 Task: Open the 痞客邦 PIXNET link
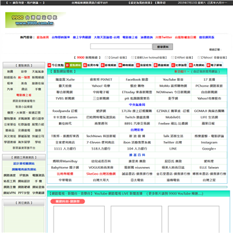click(101, 80)
